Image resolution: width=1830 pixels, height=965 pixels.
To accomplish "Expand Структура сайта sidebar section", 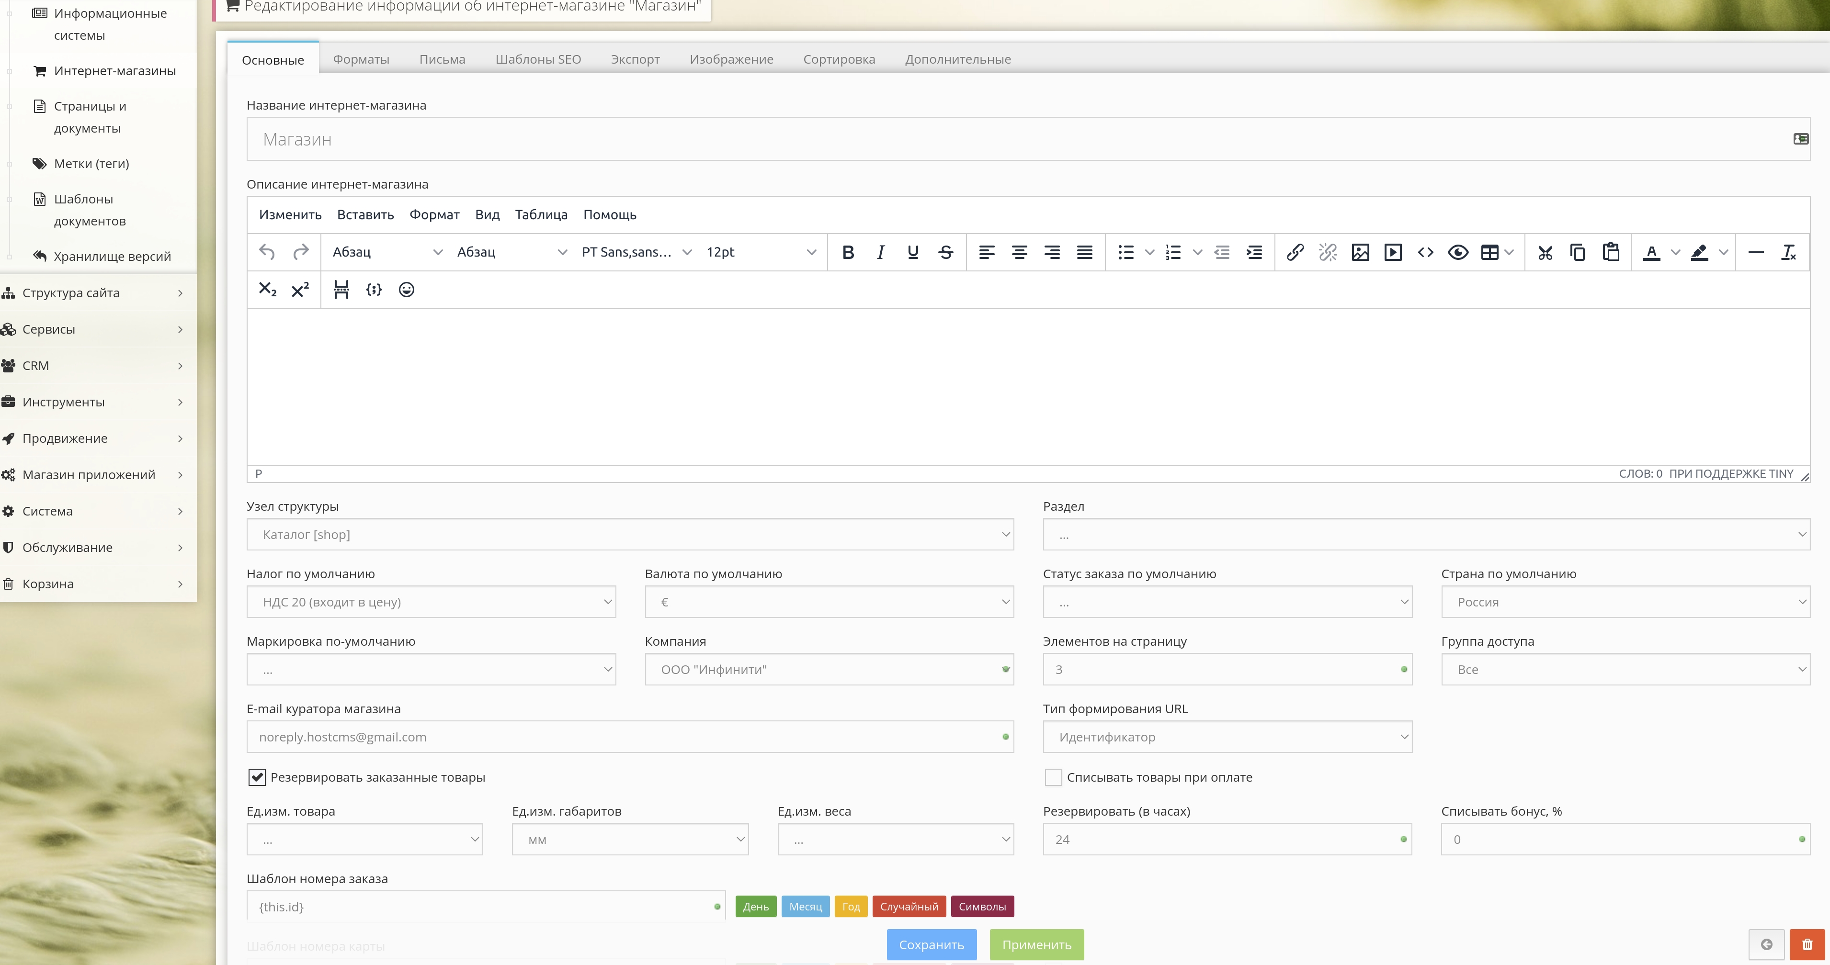I will (98, 292).
